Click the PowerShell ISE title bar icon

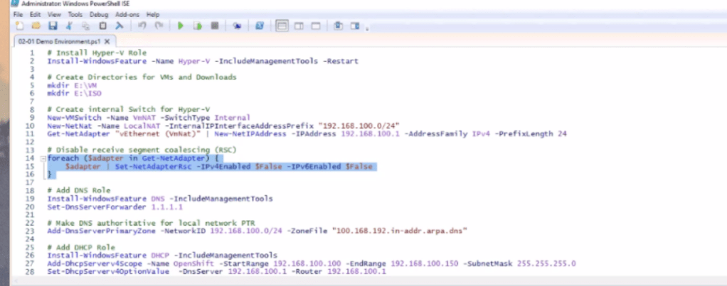click(16, 4)
